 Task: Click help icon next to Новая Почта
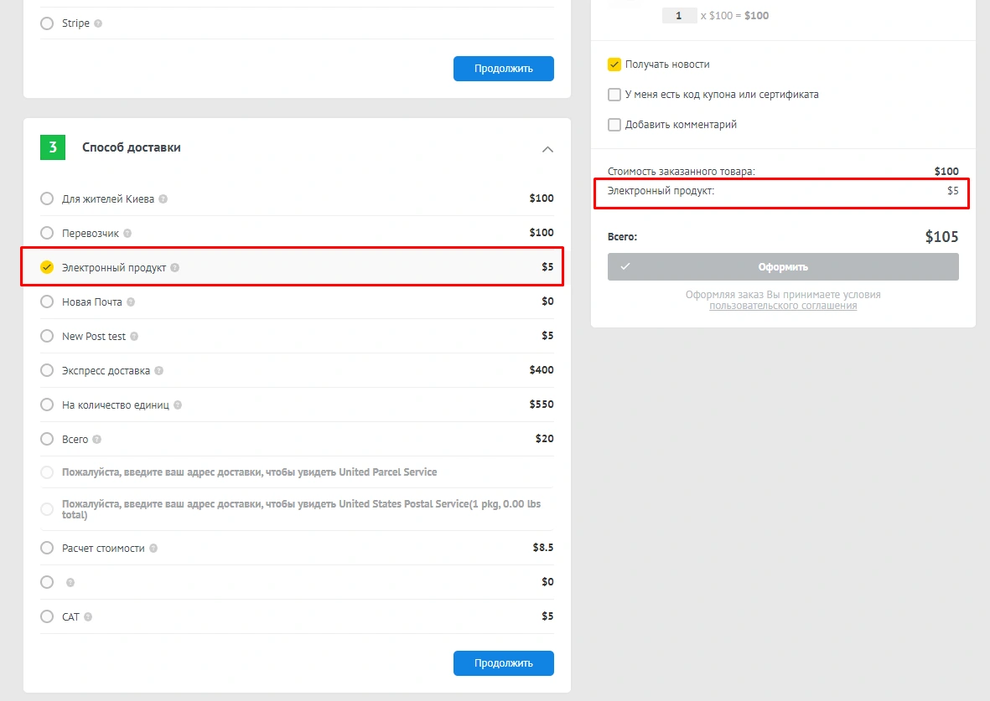(131, 302)
